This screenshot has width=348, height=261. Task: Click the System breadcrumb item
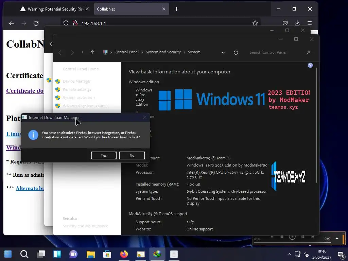pyautogui.click(x=194, y=52)
